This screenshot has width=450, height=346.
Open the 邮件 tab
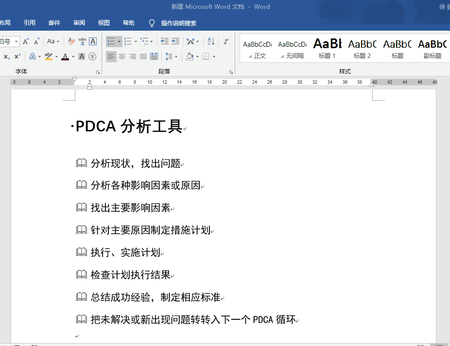click(x=54, y=23)
